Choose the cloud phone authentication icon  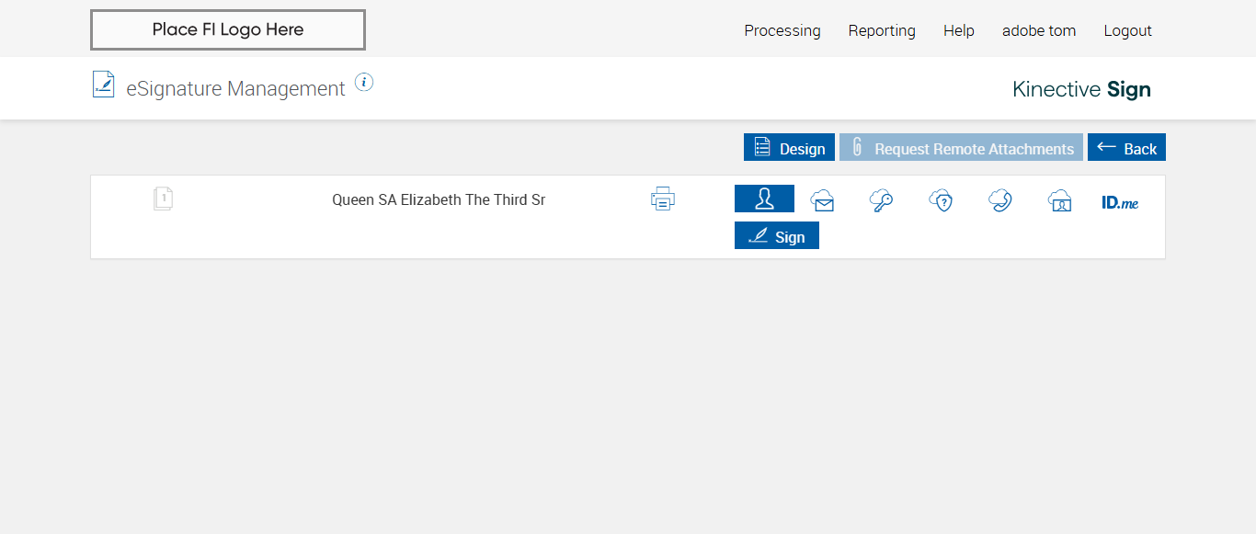1000,200
